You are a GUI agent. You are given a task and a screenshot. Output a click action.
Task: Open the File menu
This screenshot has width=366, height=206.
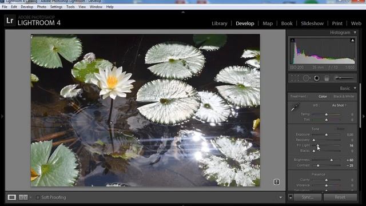(x=5, y=7)
